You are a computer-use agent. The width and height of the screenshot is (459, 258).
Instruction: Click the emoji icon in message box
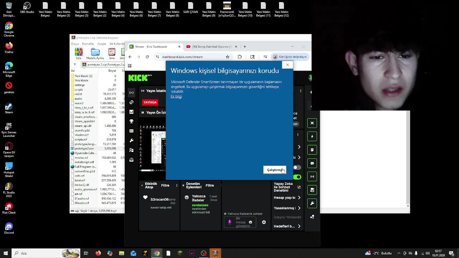250,222
